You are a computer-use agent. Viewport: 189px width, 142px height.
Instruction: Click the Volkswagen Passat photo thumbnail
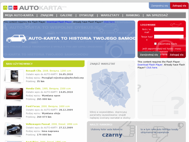[14, 129]
